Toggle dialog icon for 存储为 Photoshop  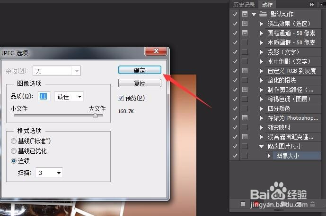click(245, 118)
